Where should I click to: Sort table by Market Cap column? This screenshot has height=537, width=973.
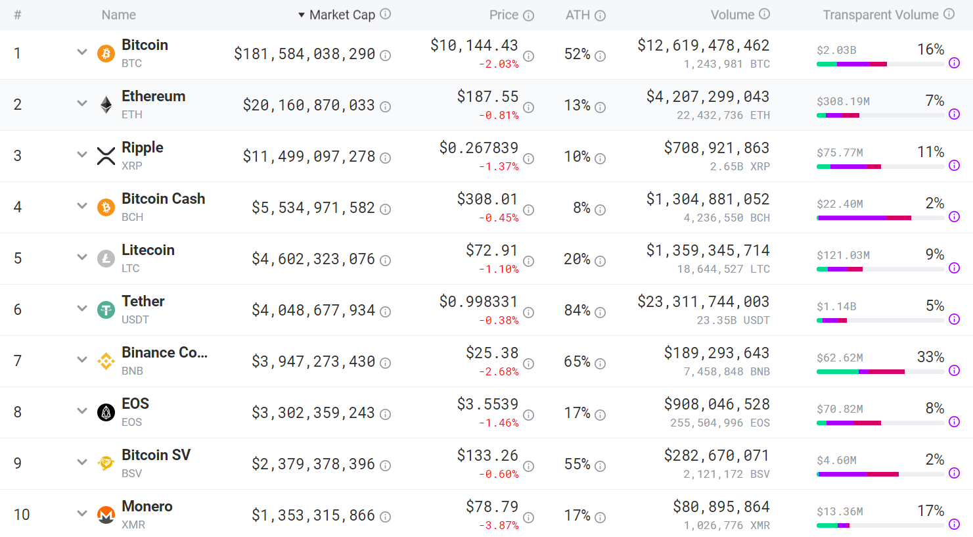[x=342, y=15]
